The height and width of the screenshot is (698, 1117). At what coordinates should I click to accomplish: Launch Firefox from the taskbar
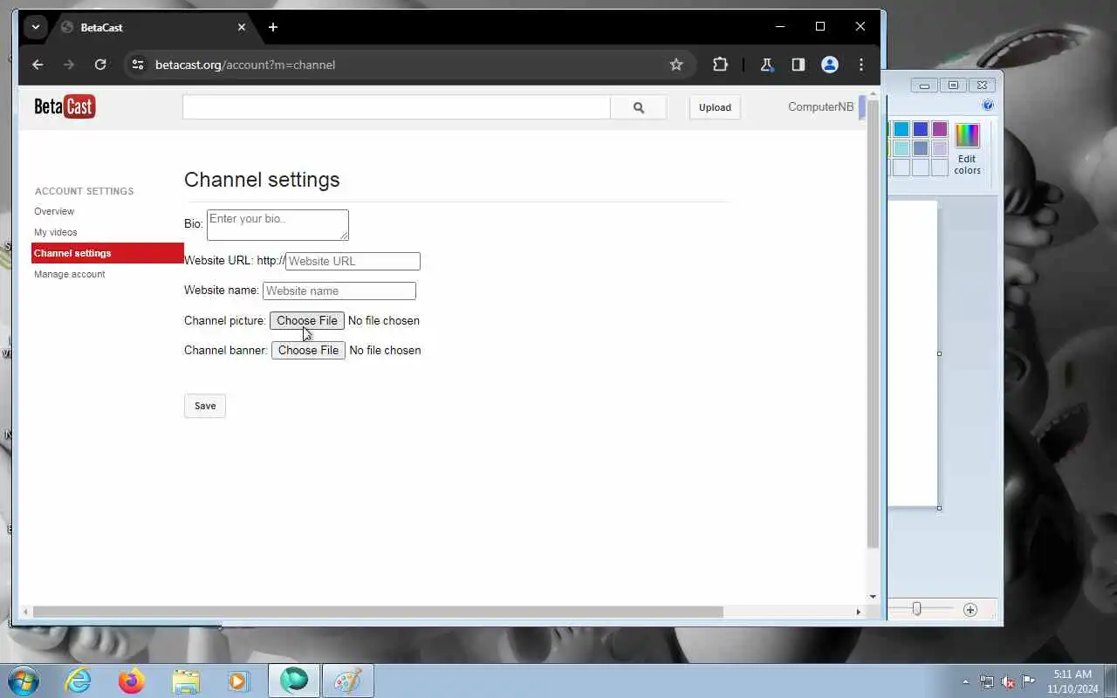coord(132,681)
